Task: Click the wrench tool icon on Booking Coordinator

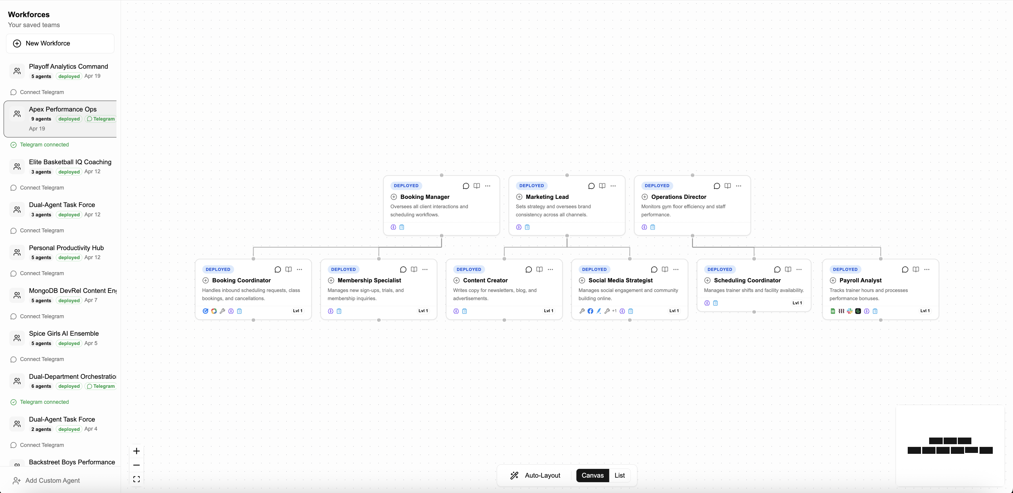Action: click(x=223, y=311)
